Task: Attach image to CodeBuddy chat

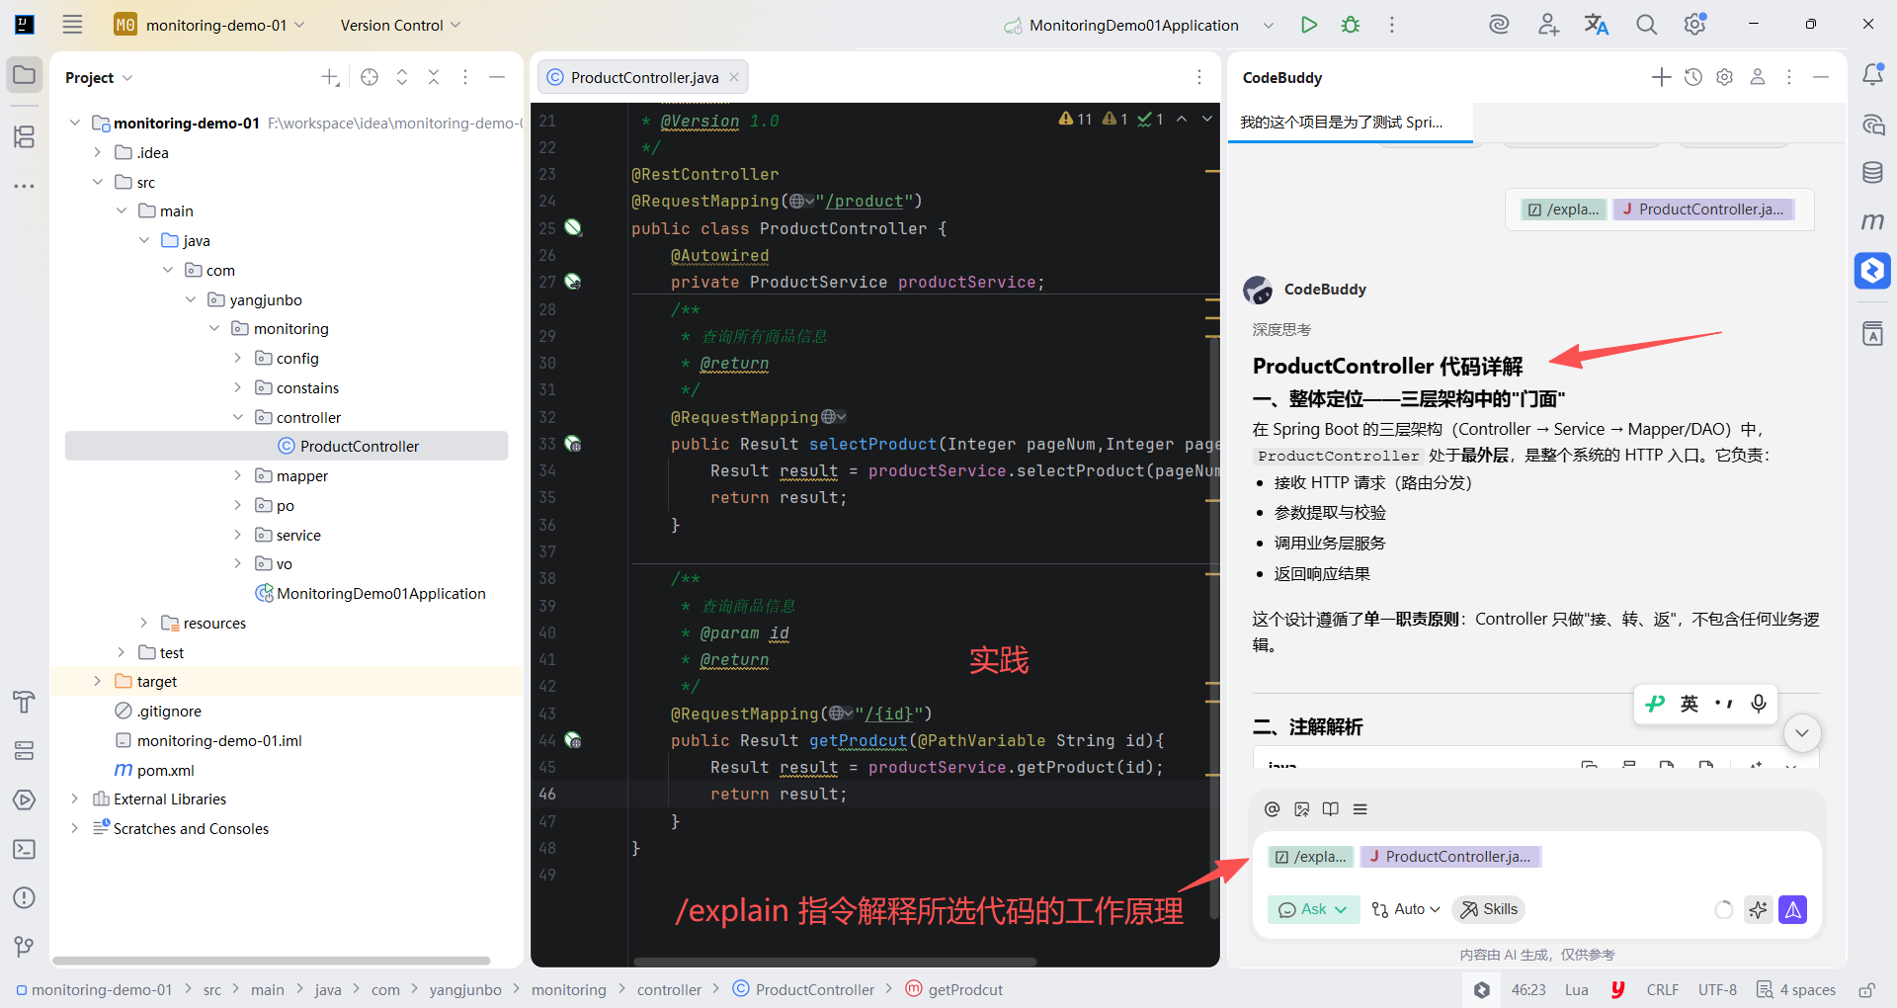Action: 1302,809
